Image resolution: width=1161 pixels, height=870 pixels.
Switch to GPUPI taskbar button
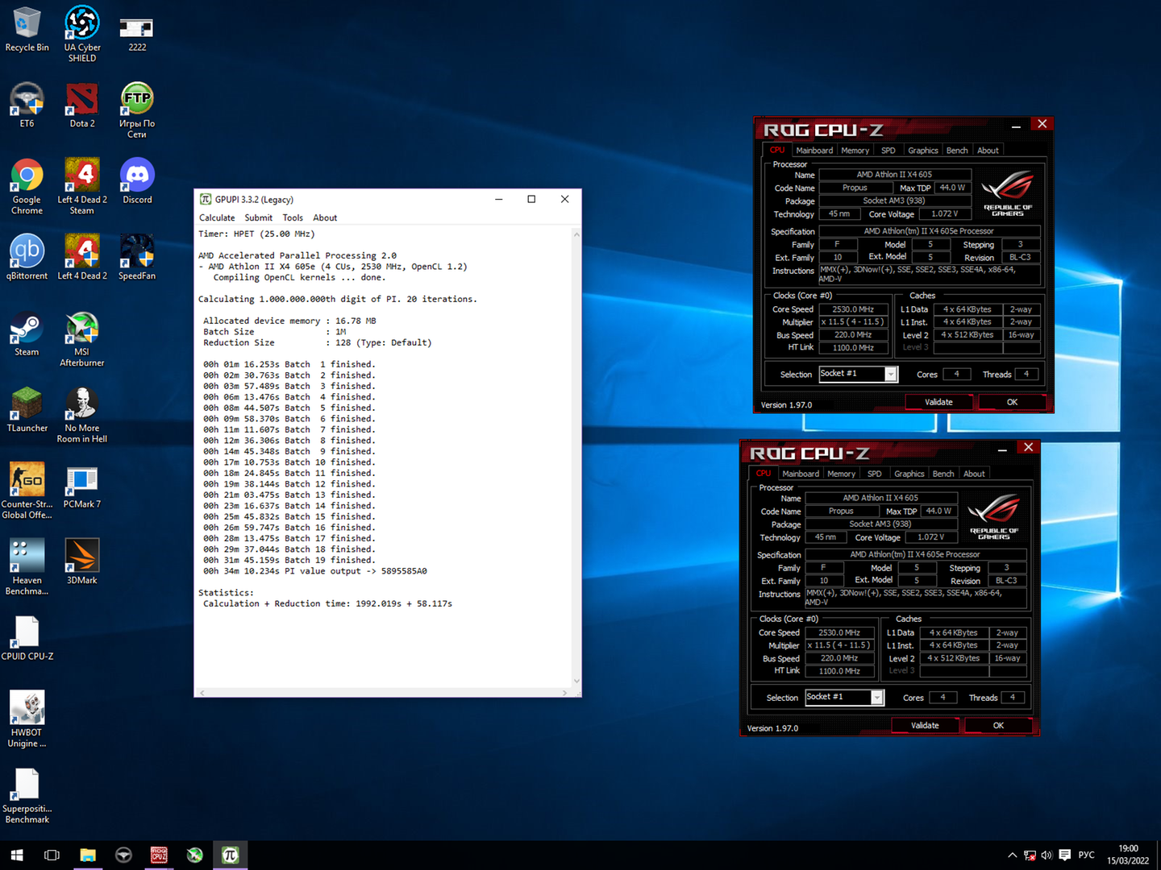(230, 855)
